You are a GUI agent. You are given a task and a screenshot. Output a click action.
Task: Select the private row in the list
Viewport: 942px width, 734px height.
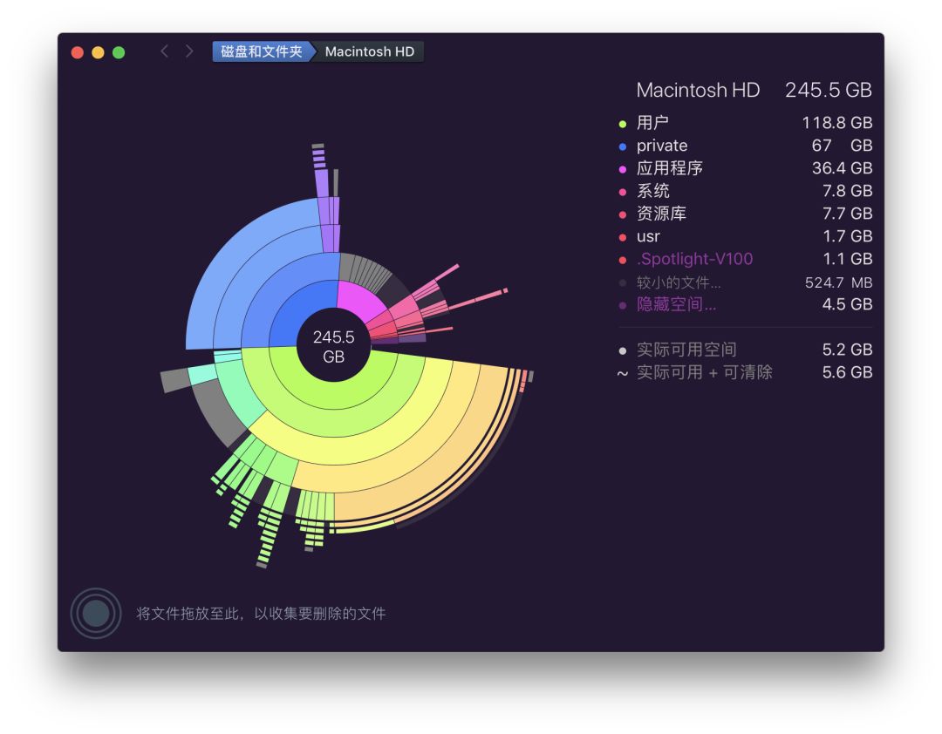pyautogui.click(x=745, y=146)
